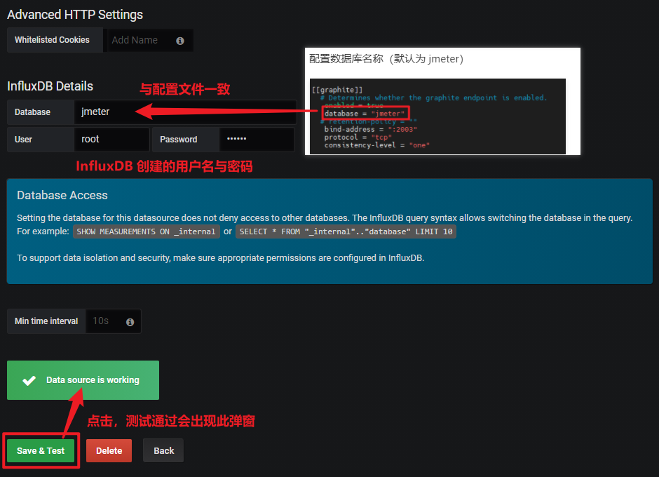The image size is (659, 477).
Task: Click the bind-address = ":2003" line in snippet
Action: pyautogui.click(x=370, y=130)
